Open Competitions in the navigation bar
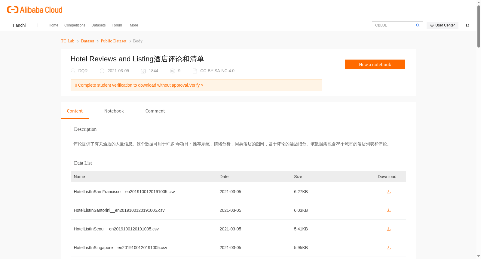This screenshot has height=259, width=481. pyautogui.click(x=75, y=25)
